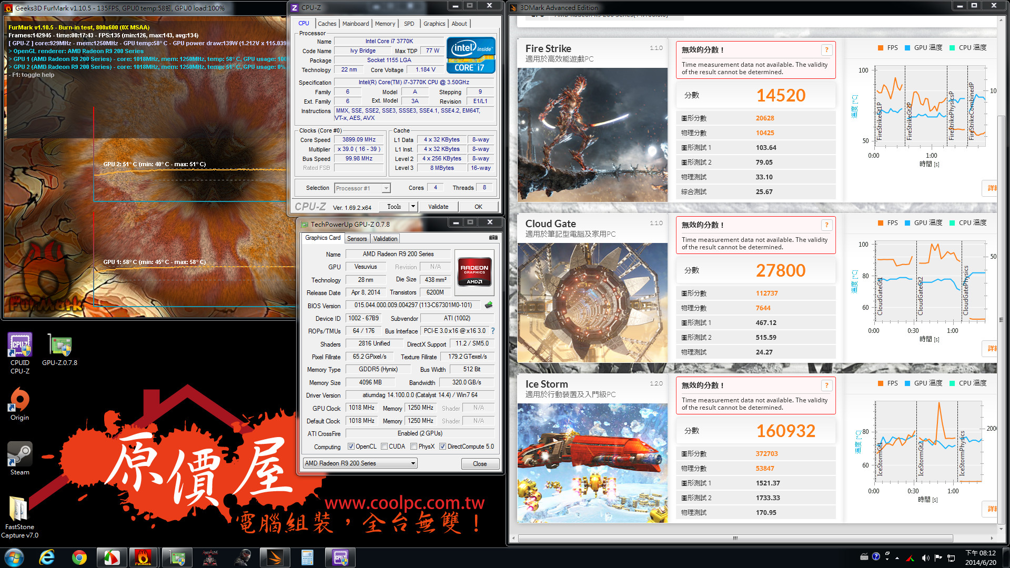
Task: Open the volume control in system tray
Action: (x=925, y=558)
